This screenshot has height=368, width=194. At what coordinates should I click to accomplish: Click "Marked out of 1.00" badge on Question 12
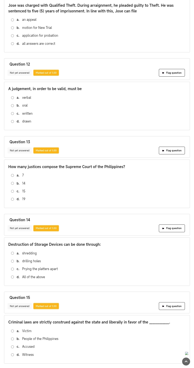point(46,73)
